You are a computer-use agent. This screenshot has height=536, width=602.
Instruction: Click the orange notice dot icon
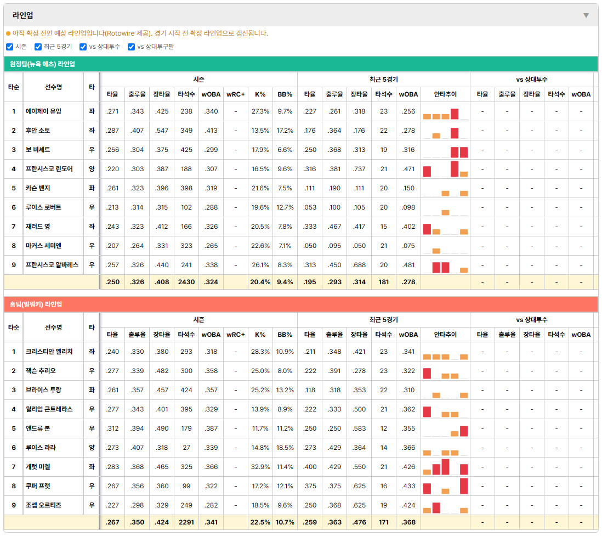8,33
